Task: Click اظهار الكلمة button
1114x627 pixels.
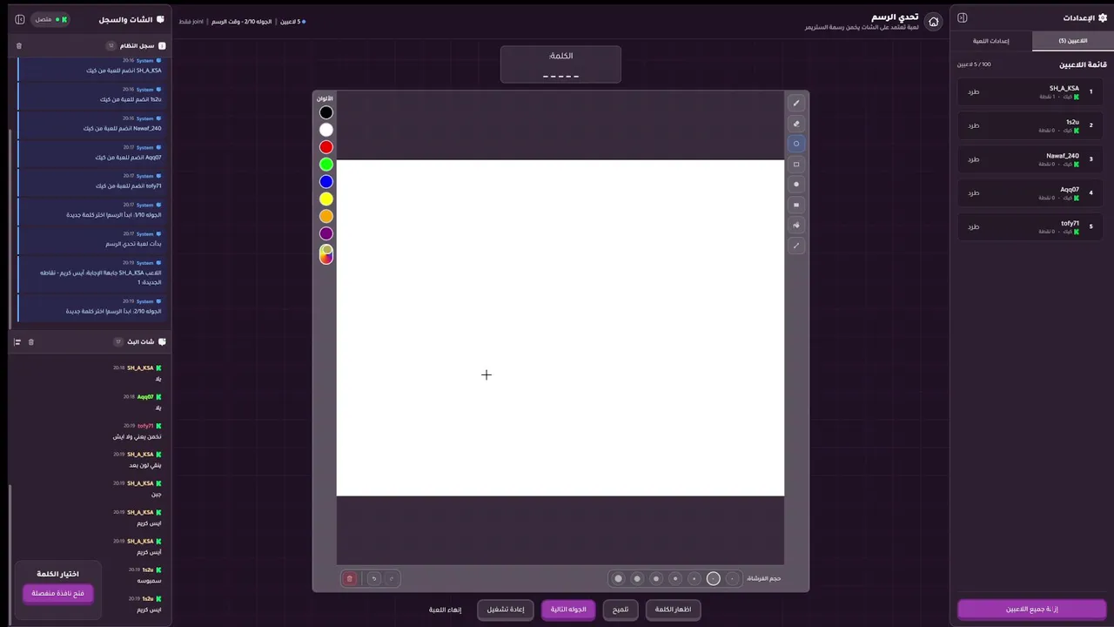Action: coord(673,610)
